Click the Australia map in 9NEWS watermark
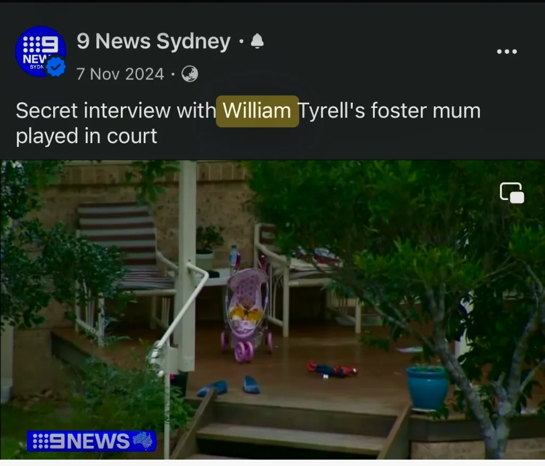The height and width of the screenshot is (466, 545). (x=143, y=440)
